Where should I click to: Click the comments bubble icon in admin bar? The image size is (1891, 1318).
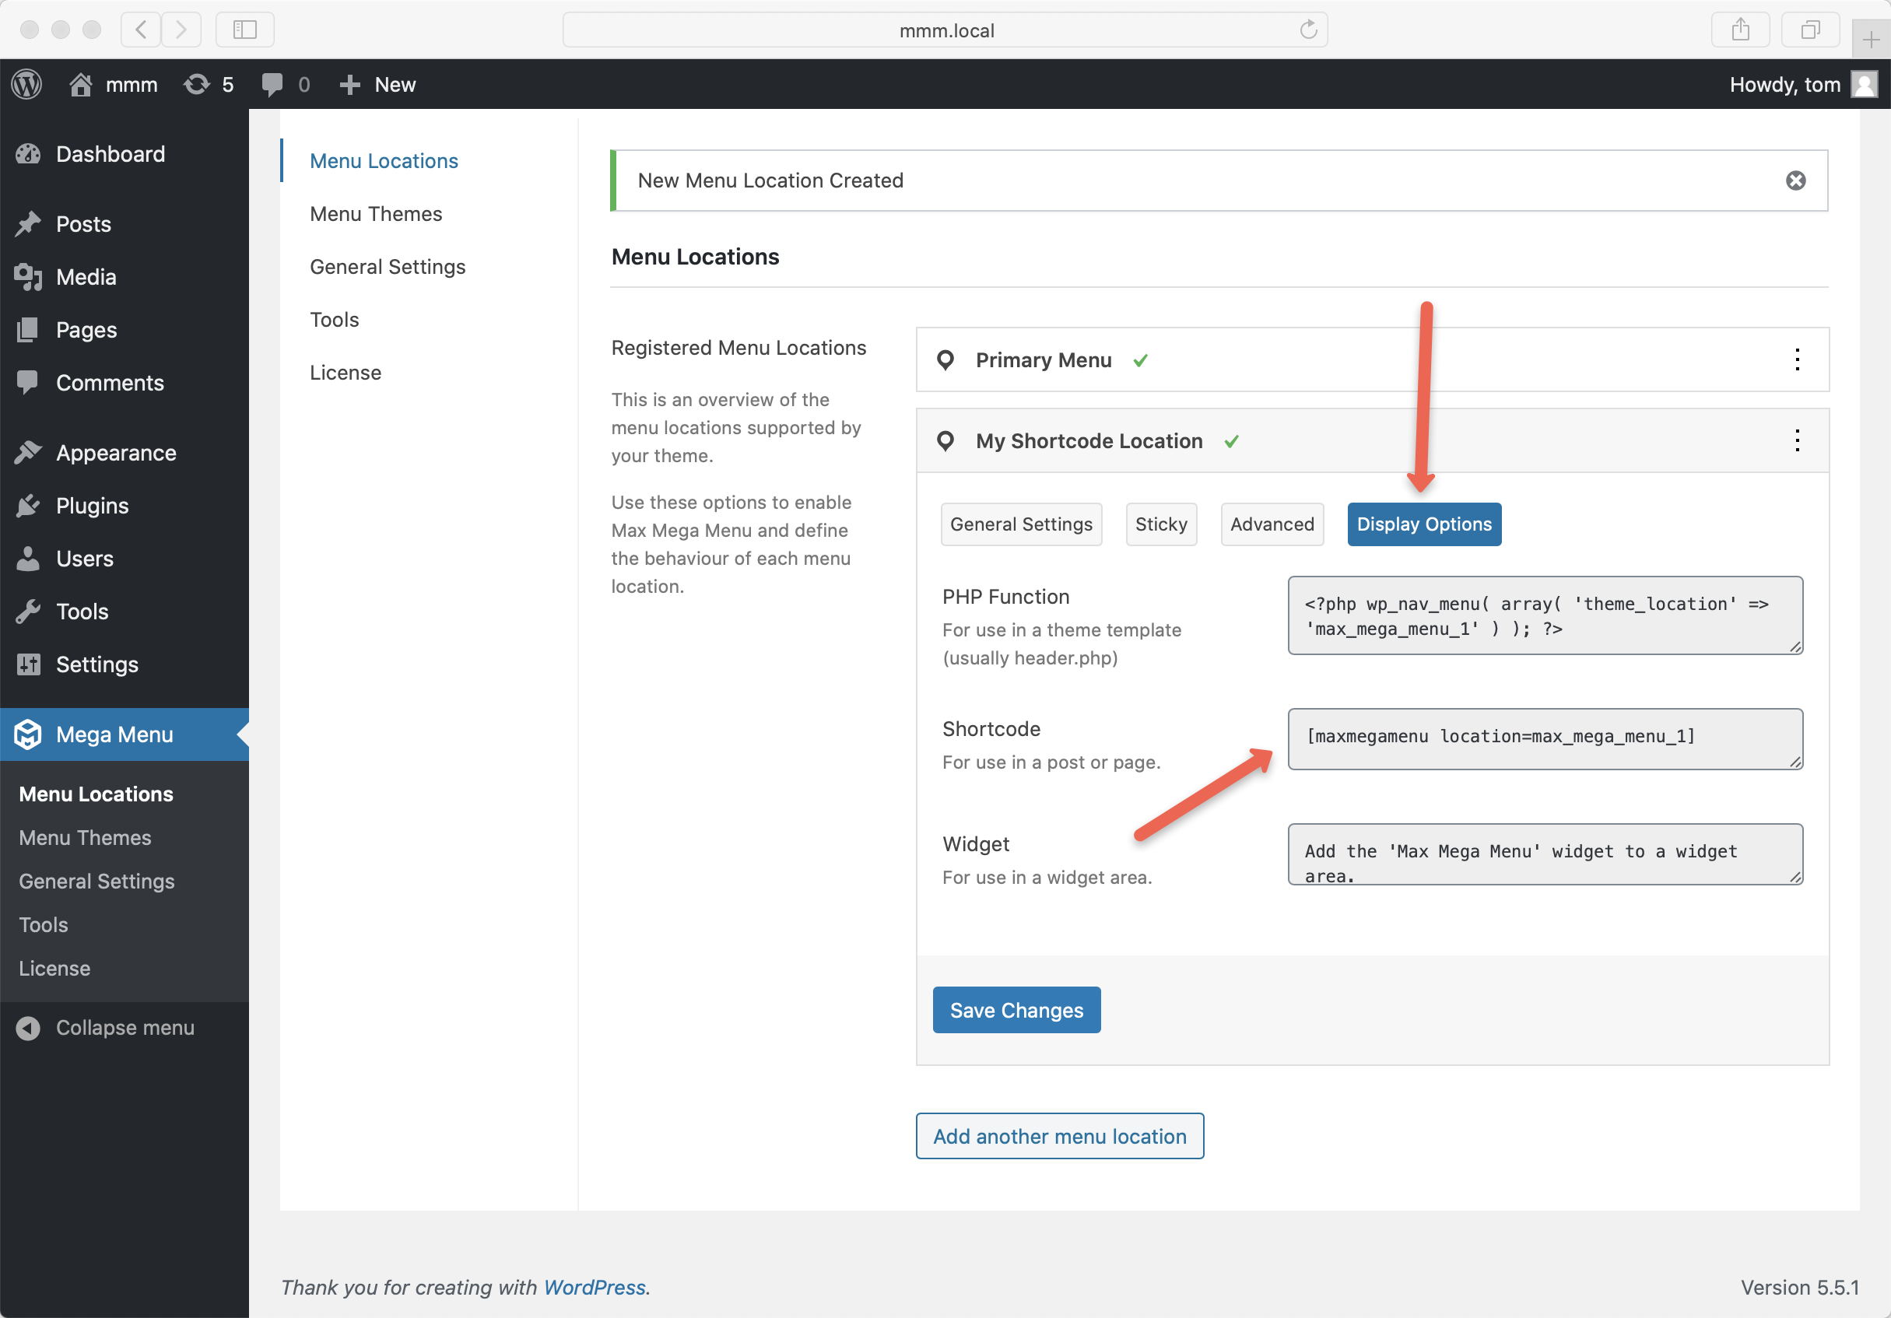272,84
